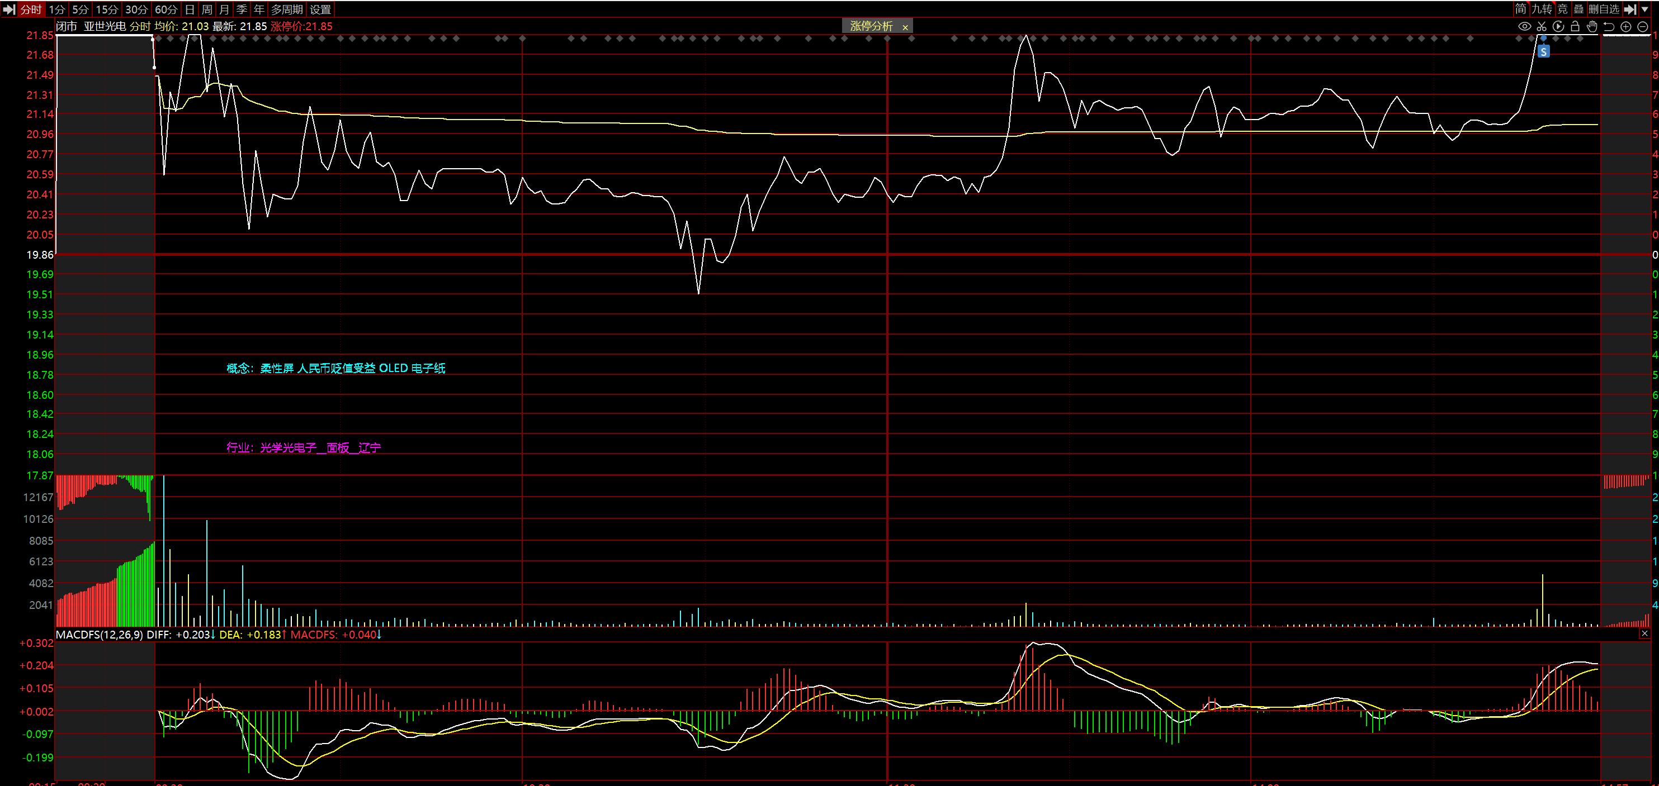Click the DIFF: +0.203 value label
Image resolution: width=1659 pixels, height=786 pixels.
tap(182, 634)
